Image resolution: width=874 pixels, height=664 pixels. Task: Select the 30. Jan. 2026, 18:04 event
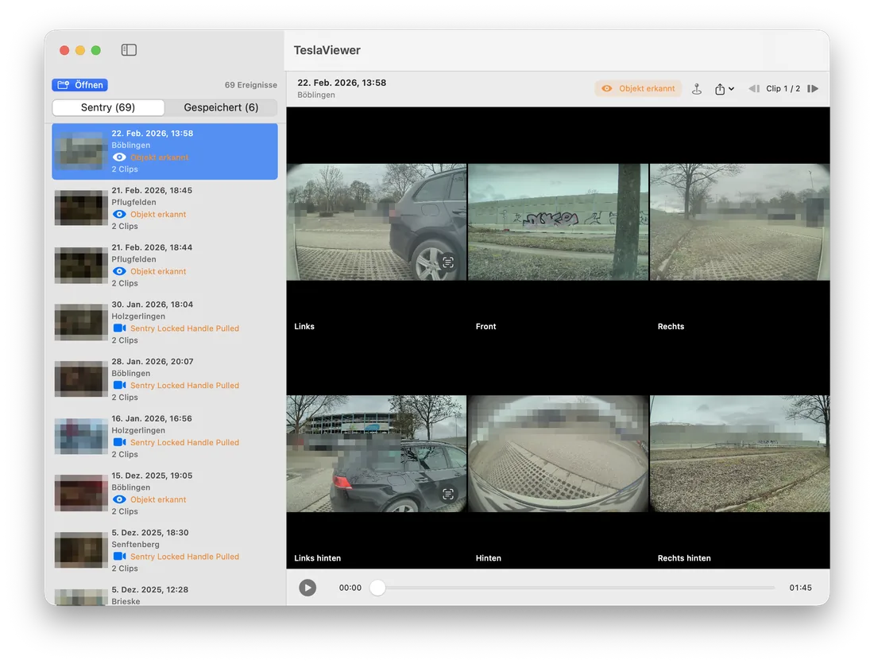click(x=164, y=322)
